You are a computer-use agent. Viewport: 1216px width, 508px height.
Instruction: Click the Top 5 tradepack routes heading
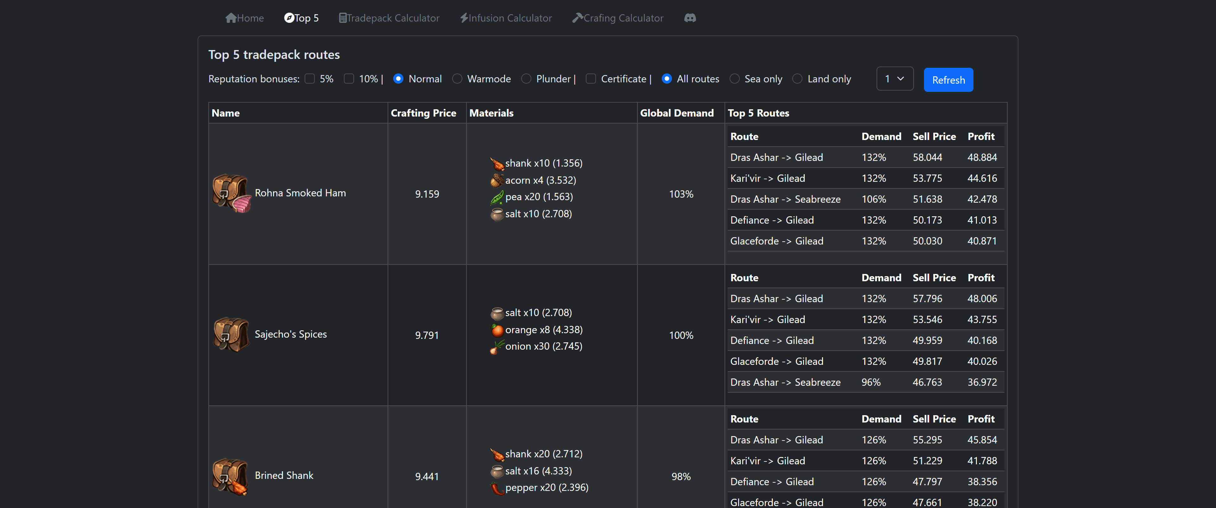[274, 55]
